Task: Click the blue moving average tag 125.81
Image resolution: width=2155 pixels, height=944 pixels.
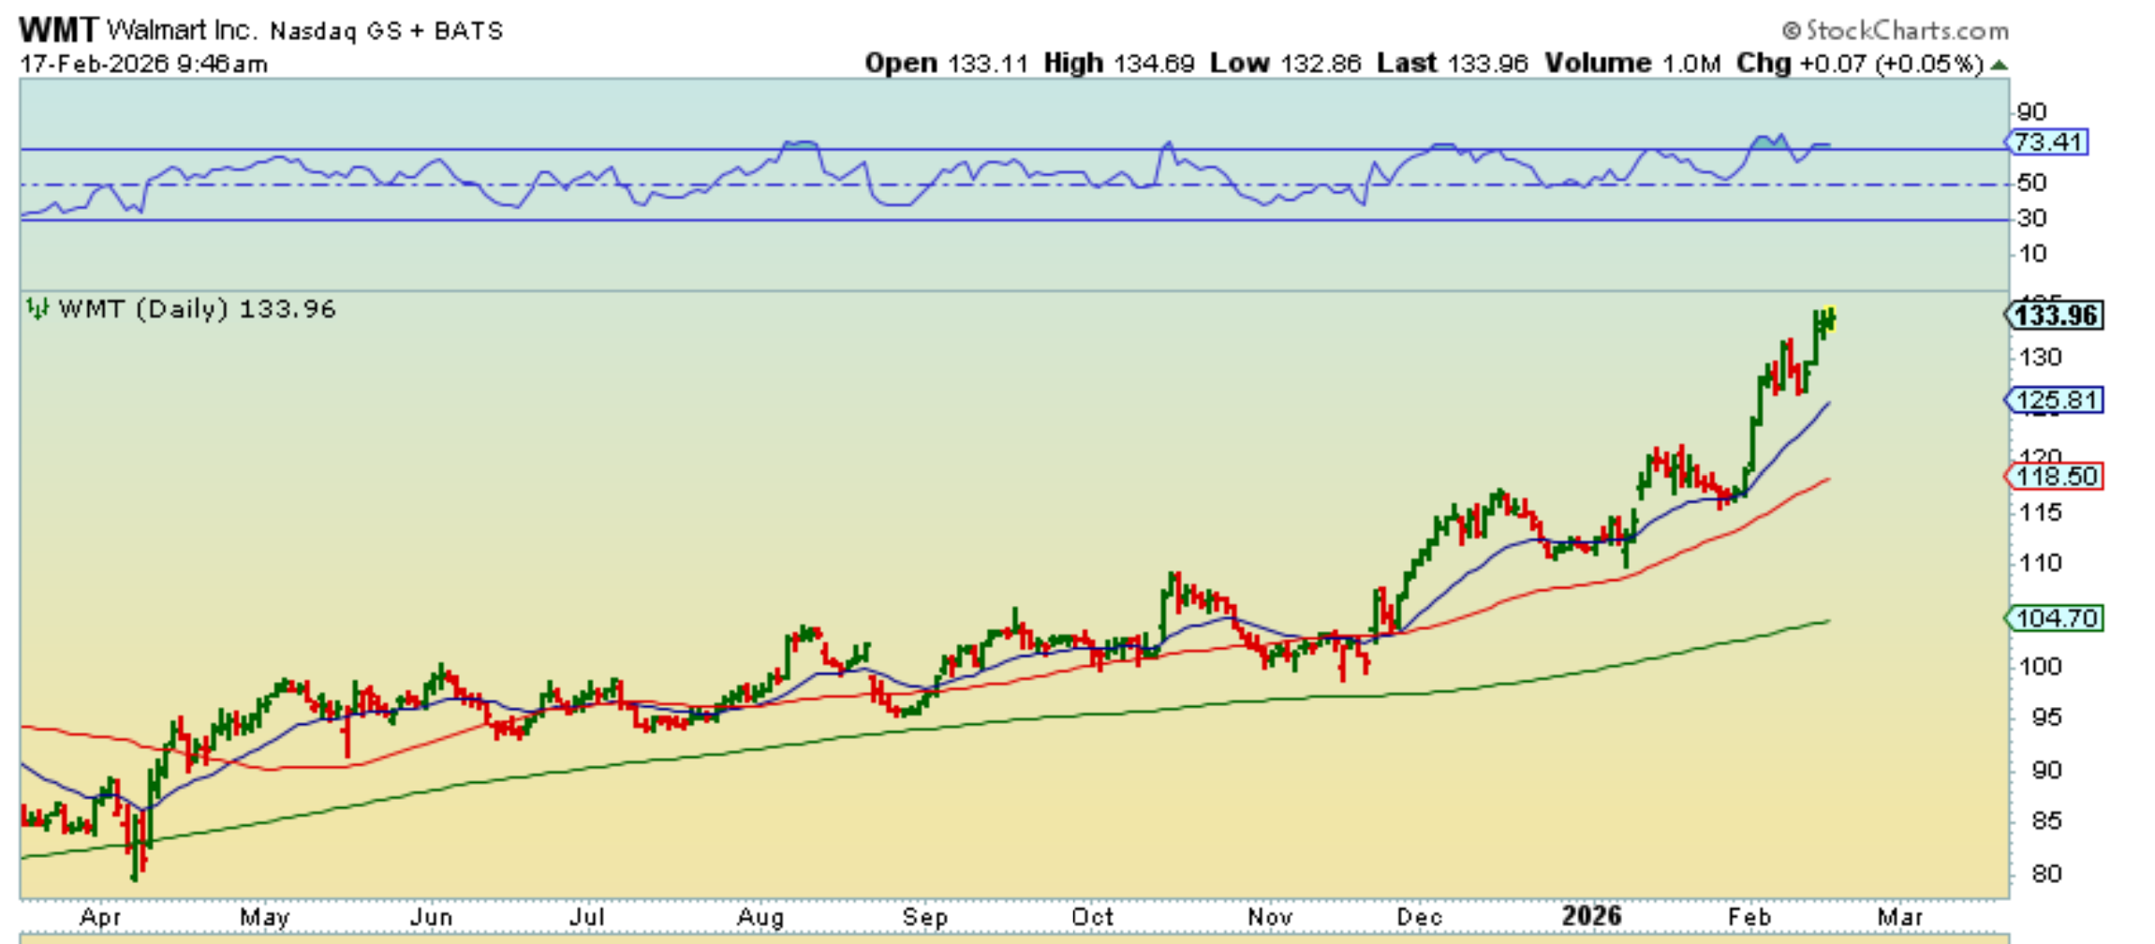Action: click(2055, 401)
